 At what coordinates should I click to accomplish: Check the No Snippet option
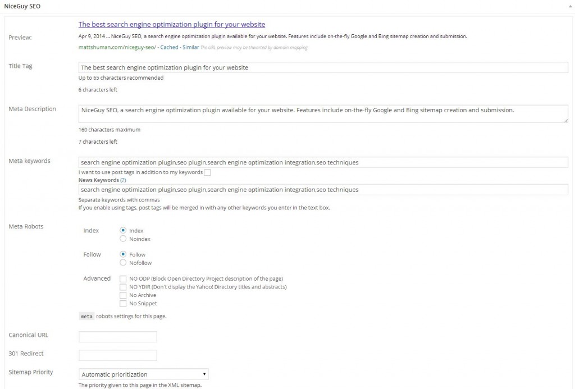click(123, 304)
